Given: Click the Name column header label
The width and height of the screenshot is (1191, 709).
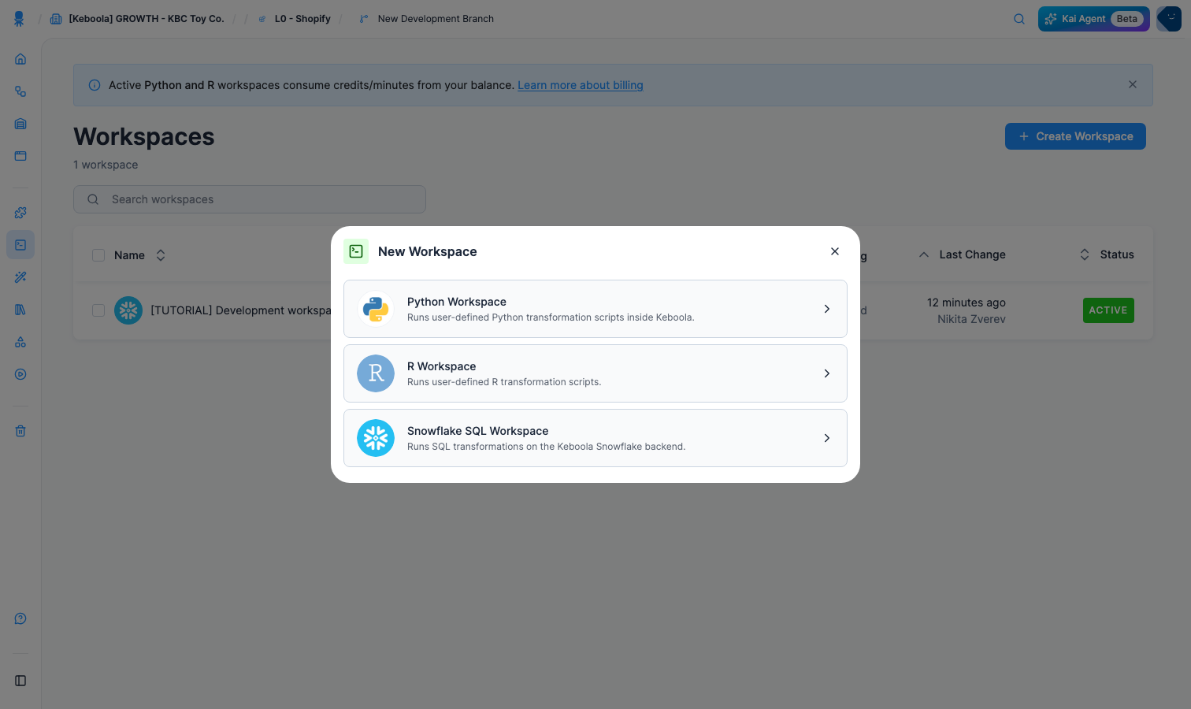Looking at the screenshot, I should pos(129,255).
